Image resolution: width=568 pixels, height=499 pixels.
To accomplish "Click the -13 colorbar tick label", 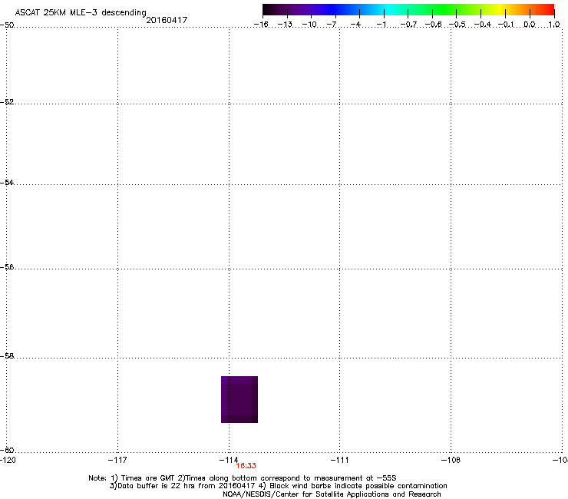I will click(x=285, y=25).
